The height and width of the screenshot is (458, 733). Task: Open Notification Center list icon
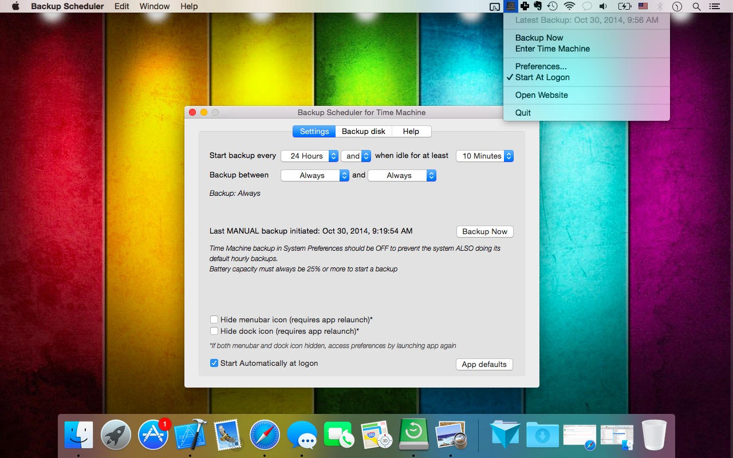714,6
